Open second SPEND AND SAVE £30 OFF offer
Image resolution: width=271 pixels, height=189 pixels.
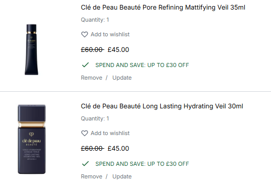[142, 164]
